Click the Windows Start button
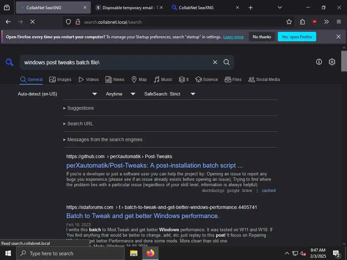 [x=8, y=253]
